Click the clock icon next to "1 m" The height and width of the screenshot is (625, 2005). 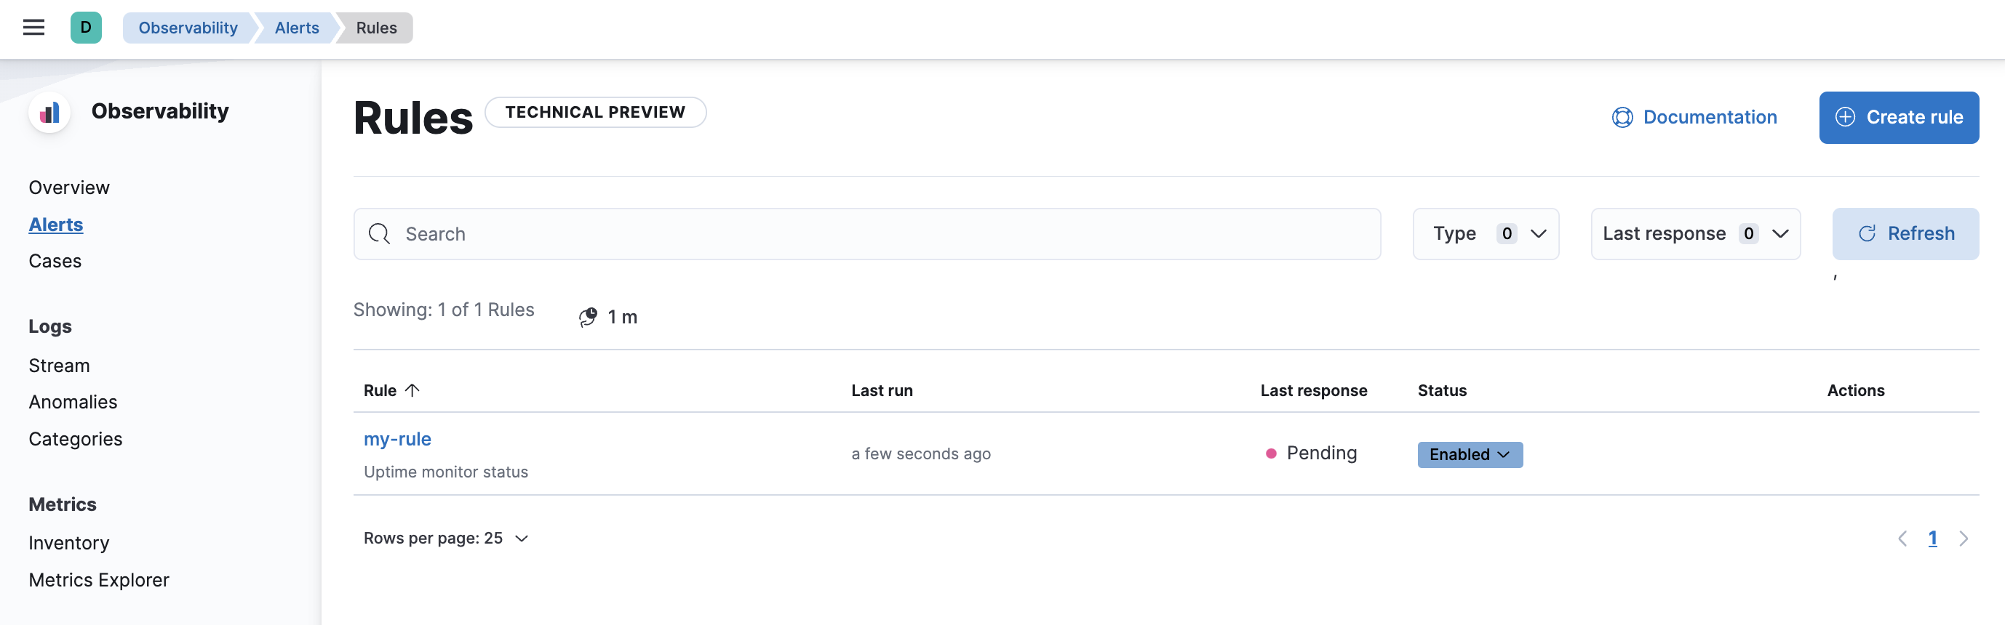point(589,316)
